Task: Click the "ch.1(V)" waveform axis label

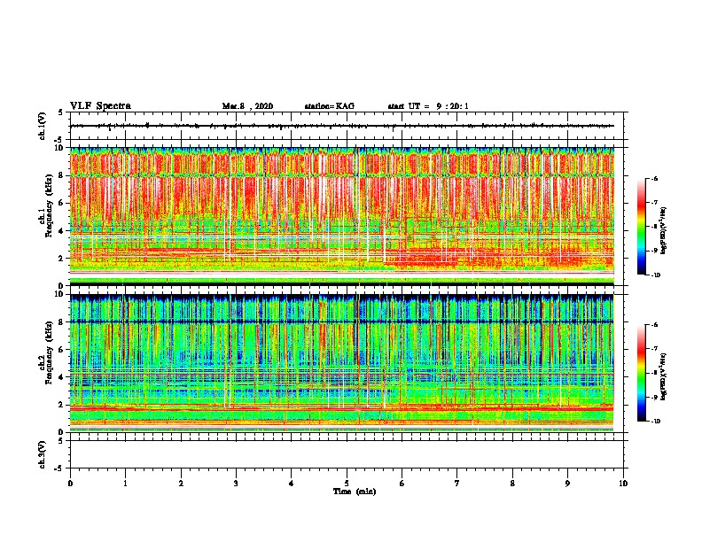Action: (x=43, y=126)
